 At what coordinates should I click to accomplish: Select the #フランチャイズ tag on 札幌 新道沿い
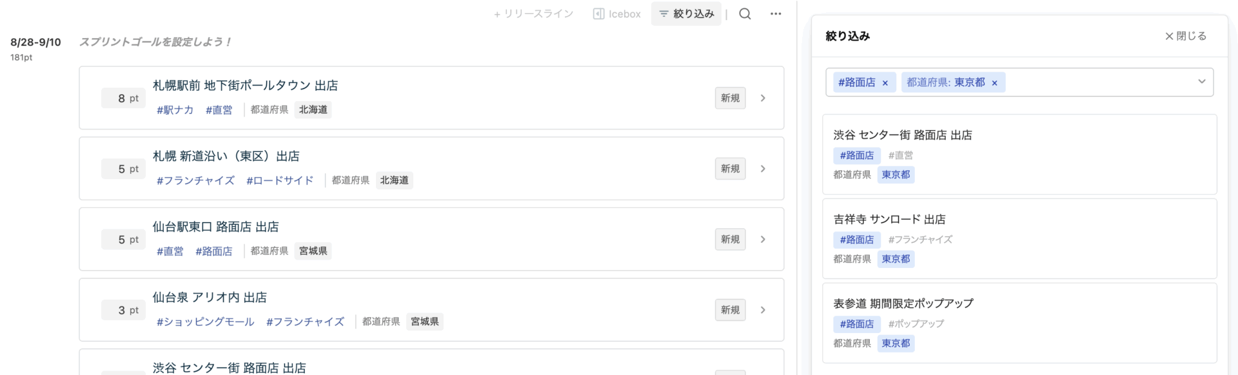click(195, 180)
